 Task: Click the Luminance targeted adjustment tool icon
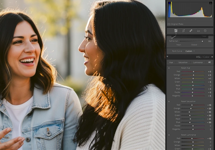pos(169,135)
